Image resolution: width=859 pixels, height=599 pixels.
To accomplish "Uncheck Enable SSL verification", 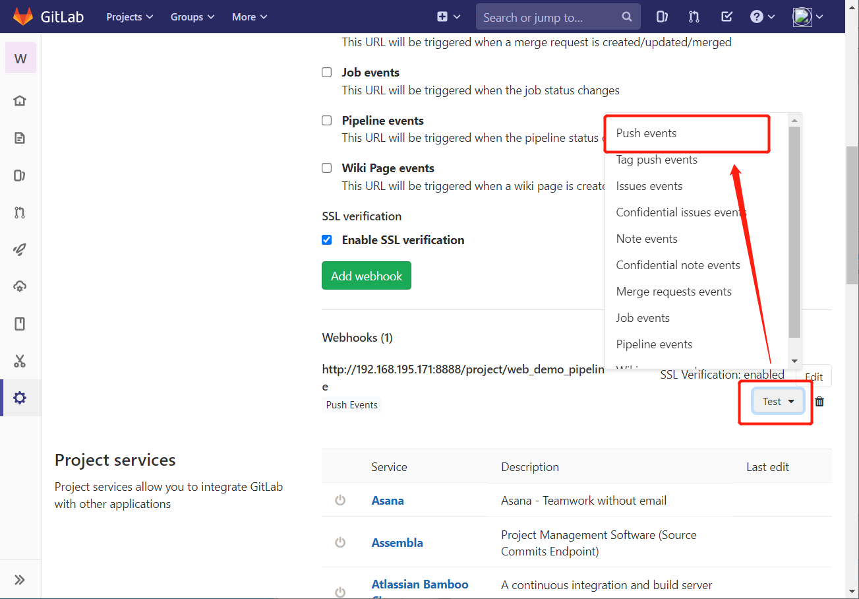I will (x=326, y=239).
